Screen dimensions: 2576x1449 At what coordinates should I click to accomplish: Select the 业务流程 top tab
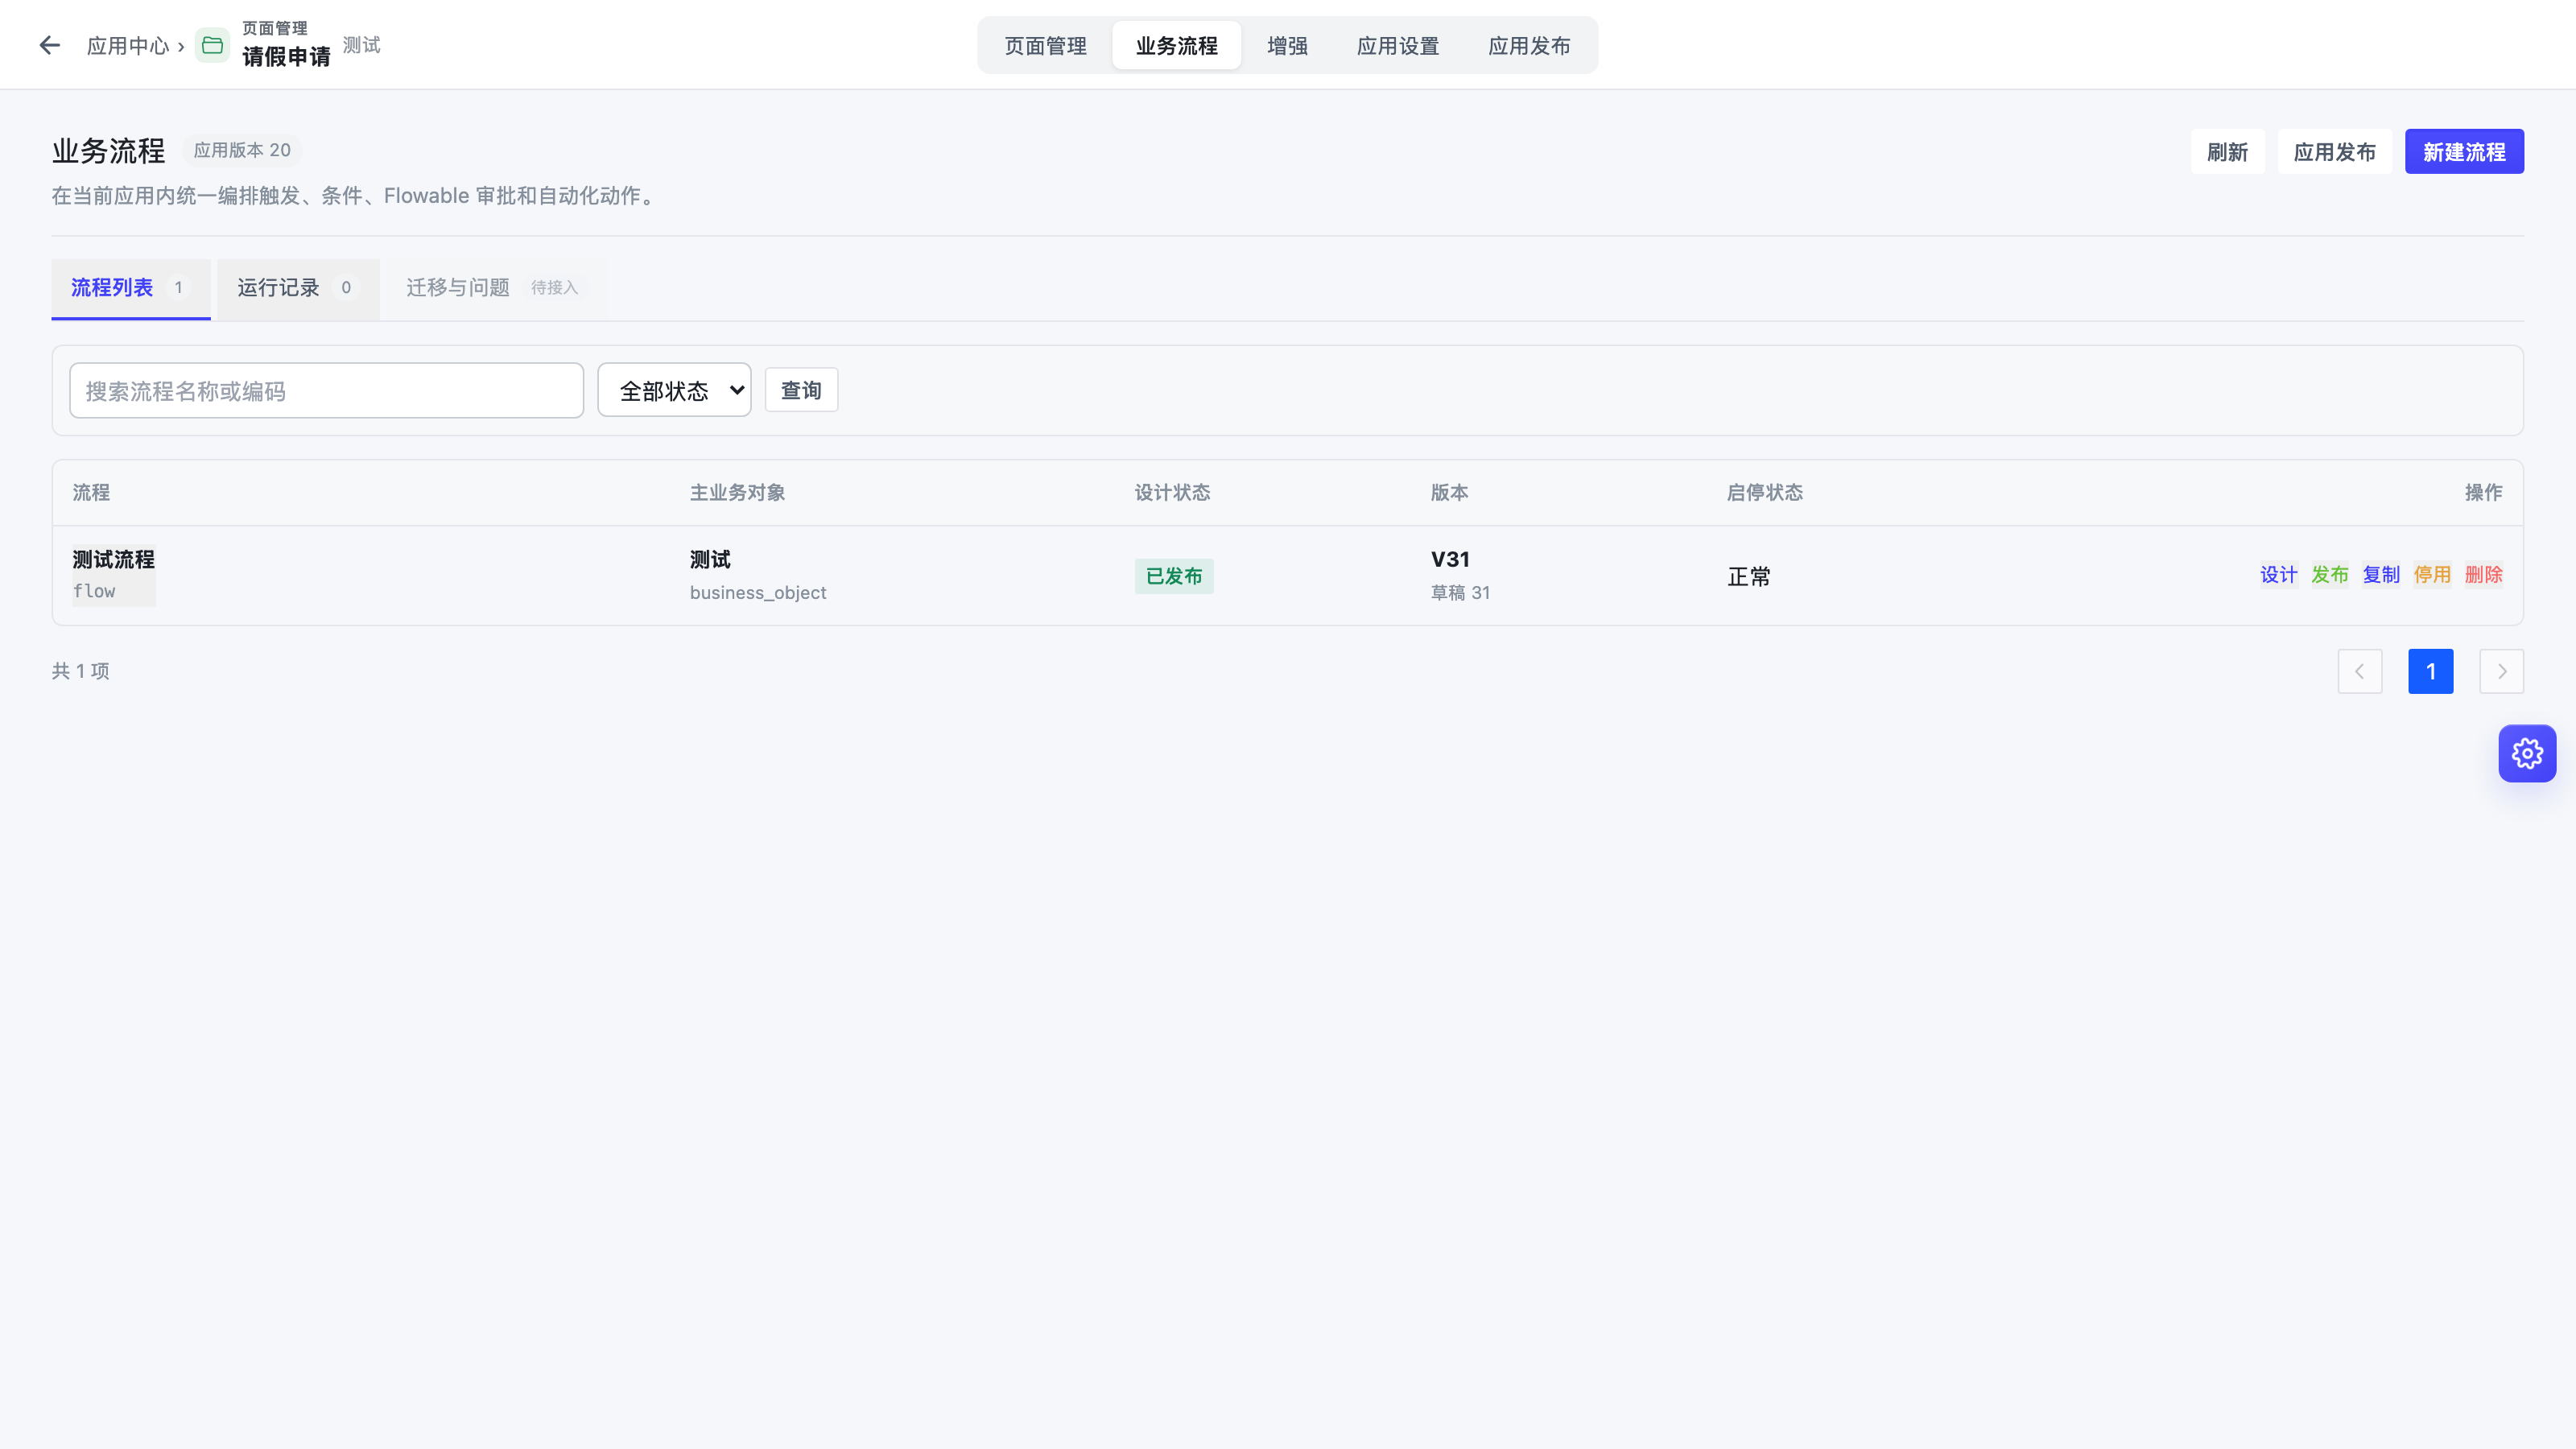pyautogui.click(x=1176, y=46)
